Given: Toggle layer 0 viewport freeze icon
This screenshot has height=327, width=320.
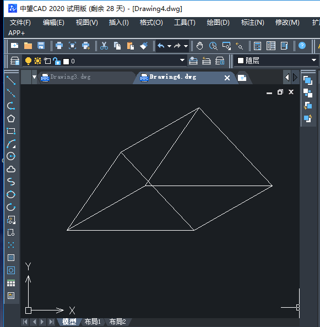Looking at the screenshot, I should pos(47,61).
